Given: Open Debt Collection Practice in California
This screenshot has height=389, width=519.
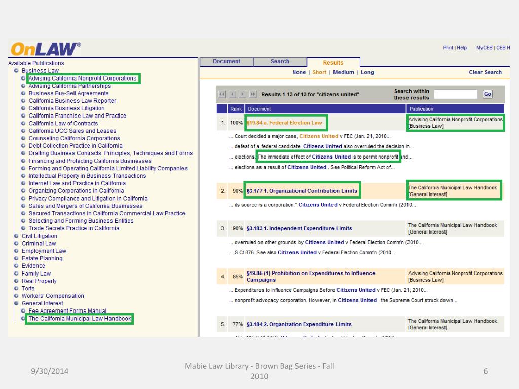Looking at the screenshot, I should click(x=76, y=146).
